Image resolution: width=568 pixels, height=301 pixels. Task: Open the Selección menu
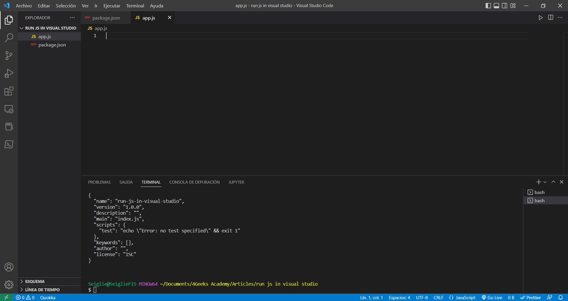pos(66,6)
